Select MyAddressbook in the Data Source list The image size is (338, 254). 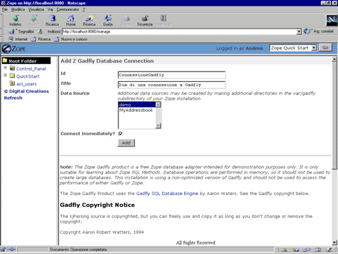(137, 110)
